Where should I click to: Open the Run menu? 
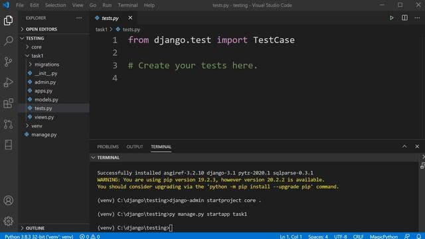click(107, 5)
